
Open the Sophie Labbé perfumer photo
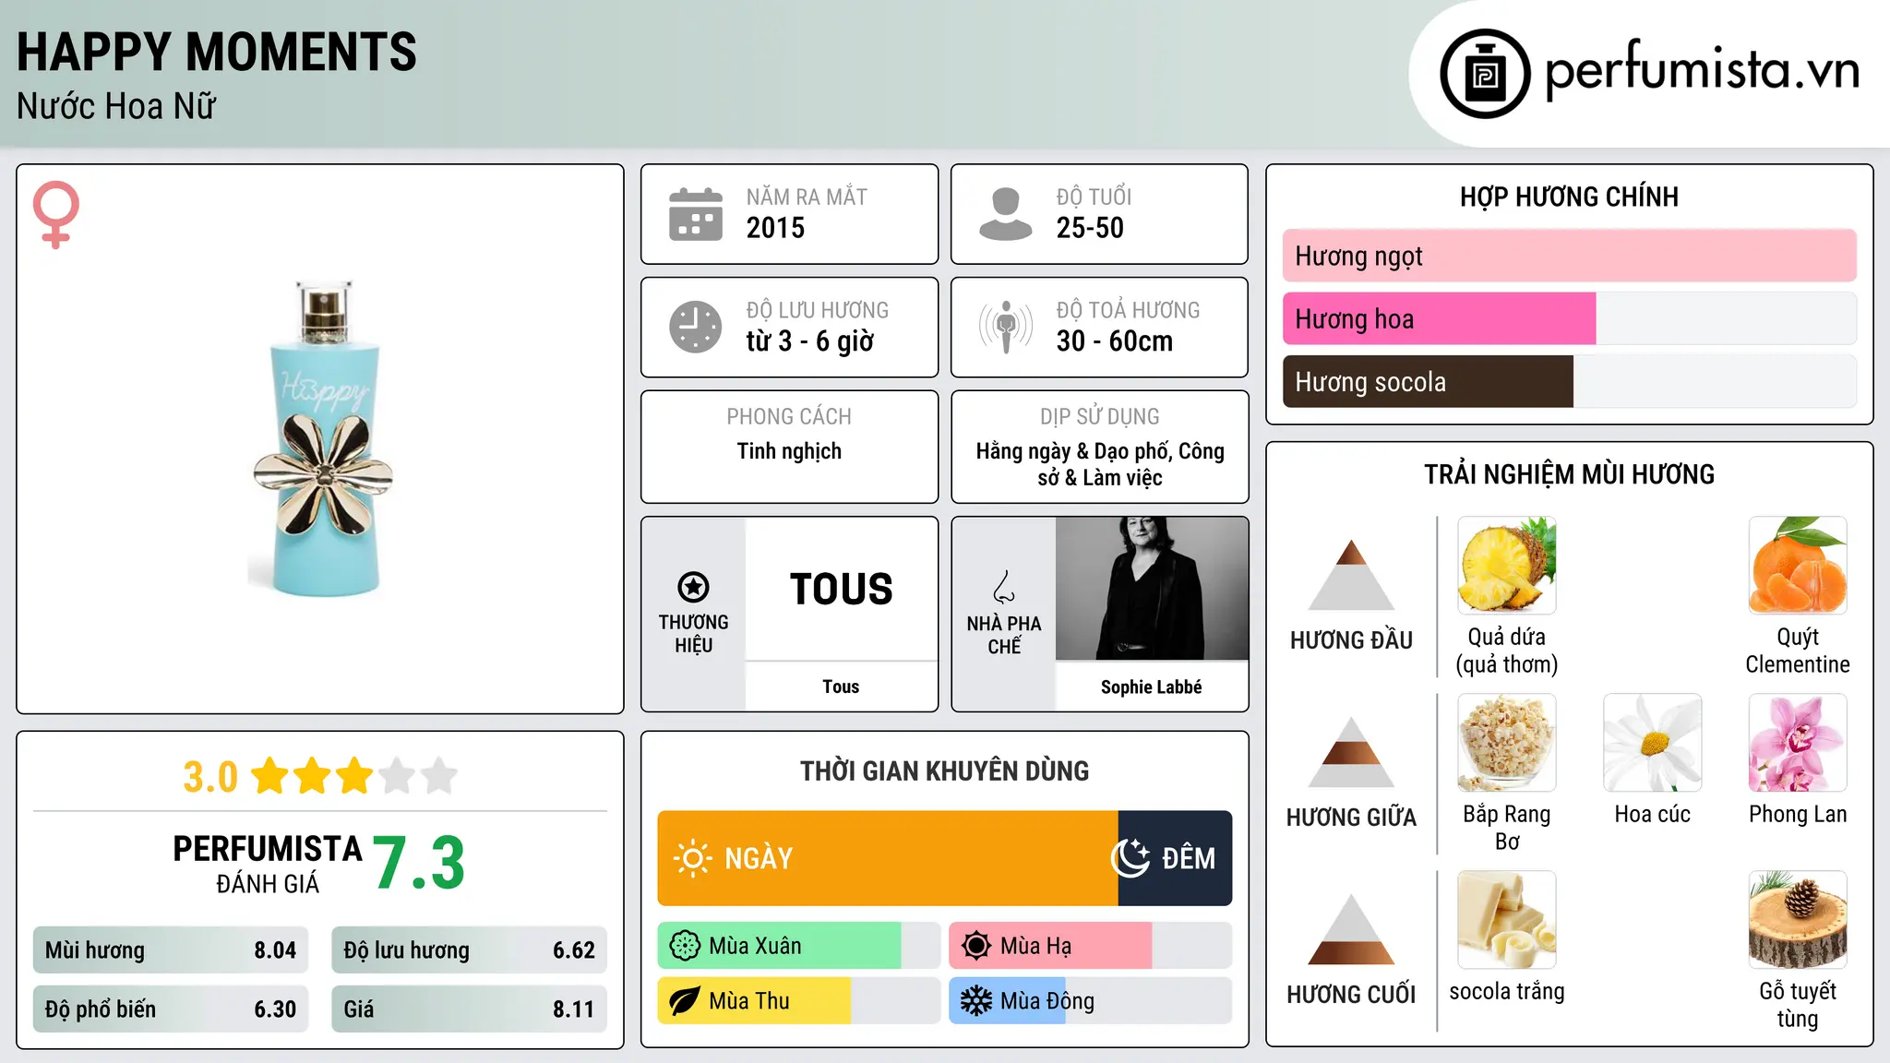(x=1152, y=589)
